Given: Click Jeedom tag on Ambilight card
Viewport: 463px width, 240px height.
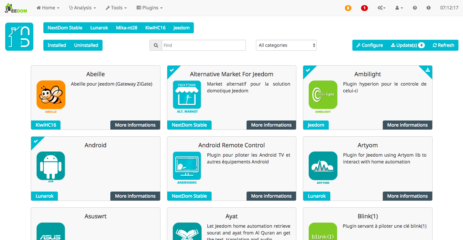Looking at the screenshot, I should pyautogui.click(x=316, y=125).
